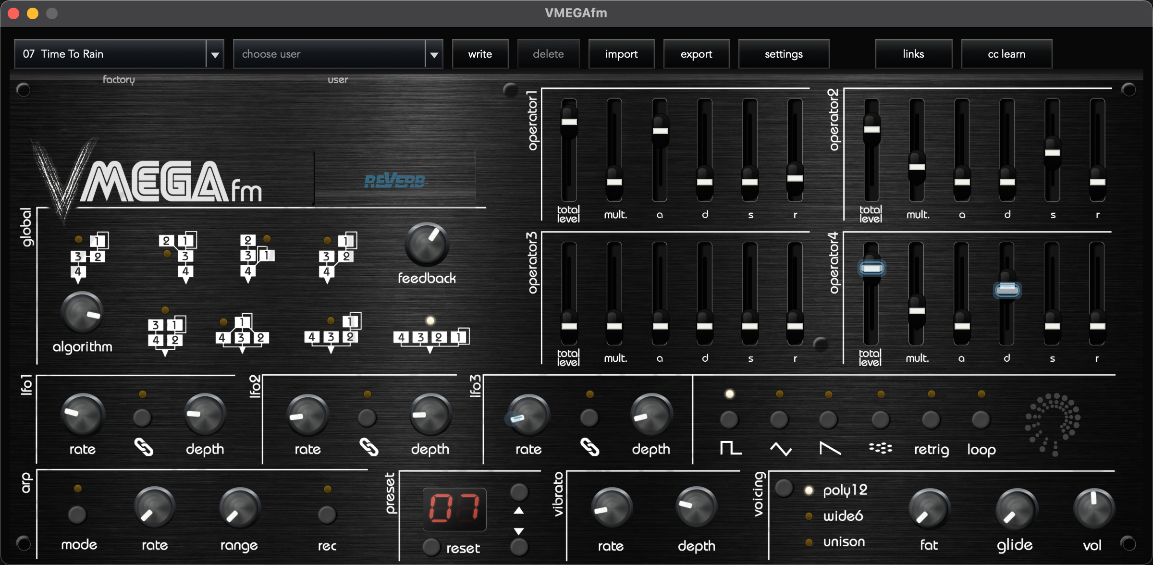Viewport: 1153px width, 565px height.
Task: Open the factory preset dropdown arrow
Action: (215, 54)
